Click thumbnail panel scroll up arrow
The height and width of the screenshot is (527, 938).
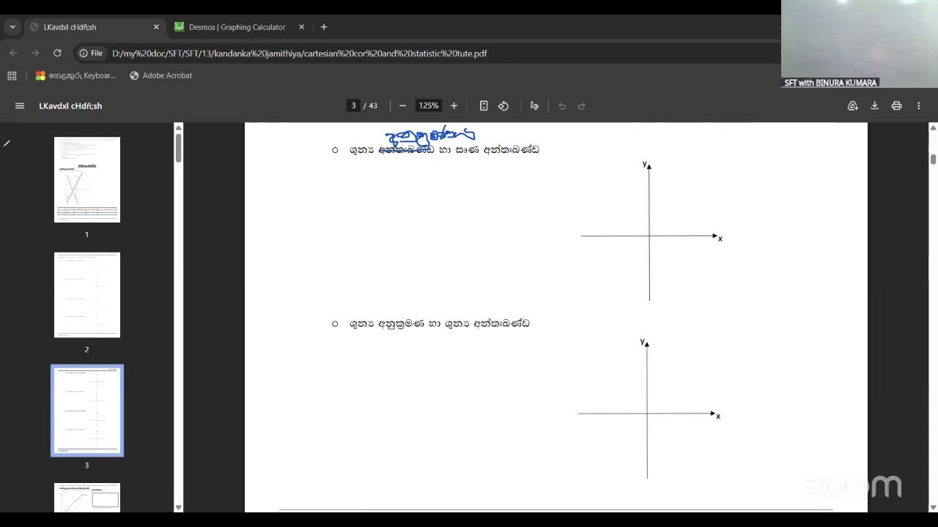[x=178, y=127]
